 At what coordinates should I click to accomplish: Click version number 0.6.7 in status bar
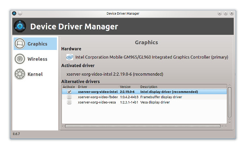pyautogui.click(x=16, y=134)
